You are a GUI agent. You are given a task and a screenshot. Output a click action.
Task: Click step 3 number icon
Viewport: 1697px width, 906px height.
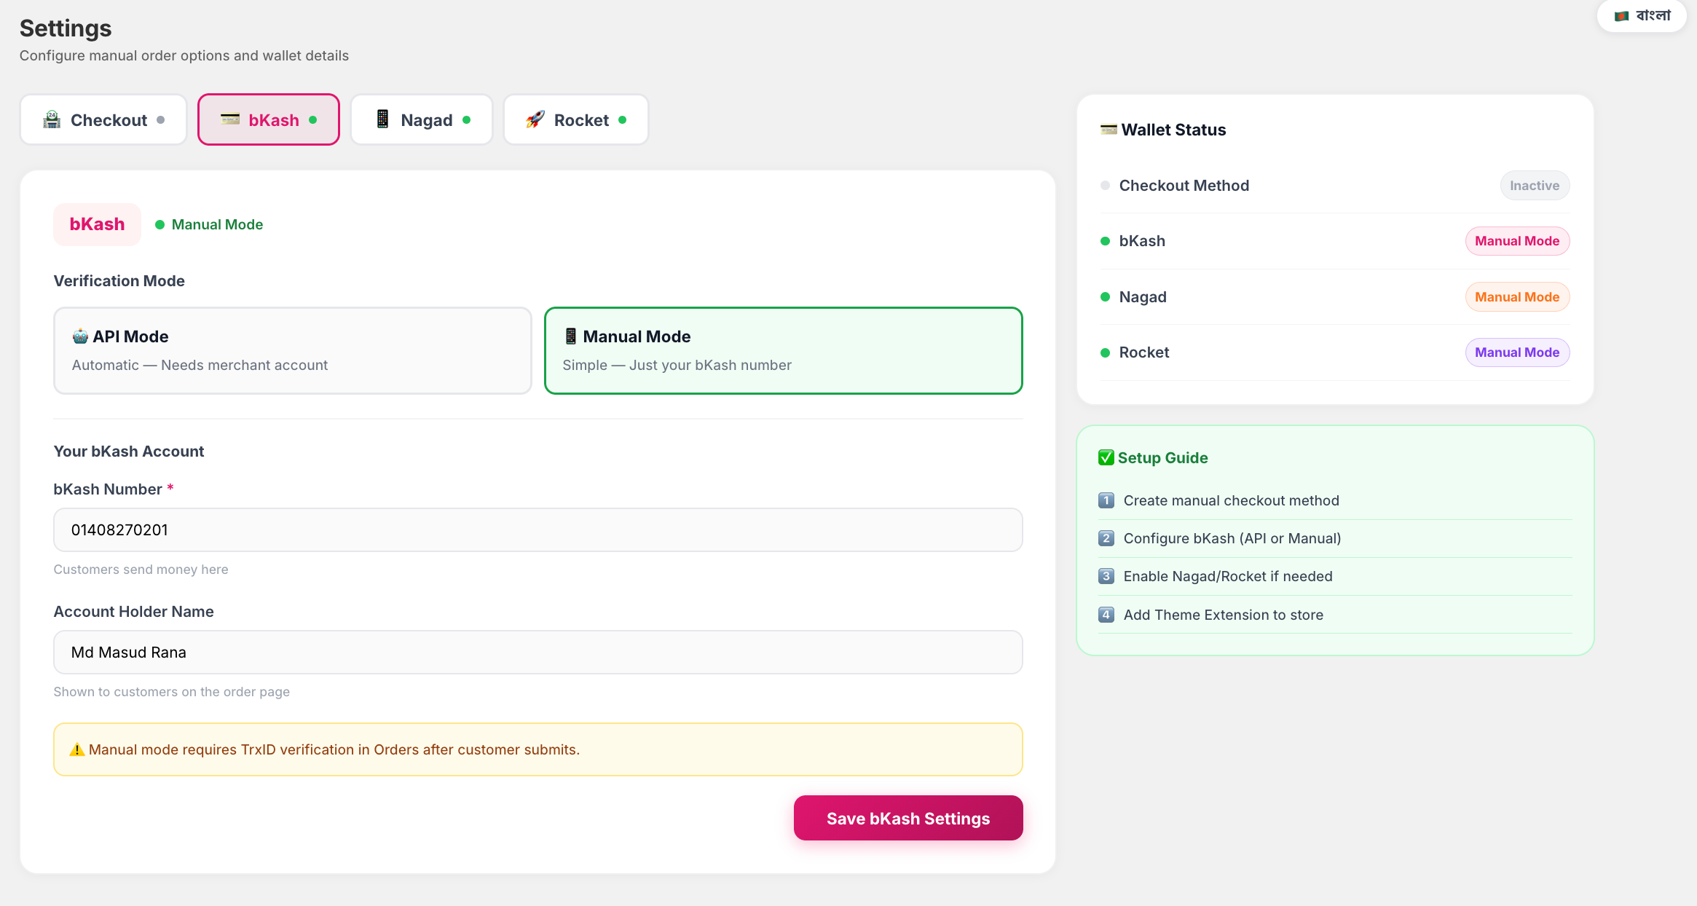[1106, 576]
